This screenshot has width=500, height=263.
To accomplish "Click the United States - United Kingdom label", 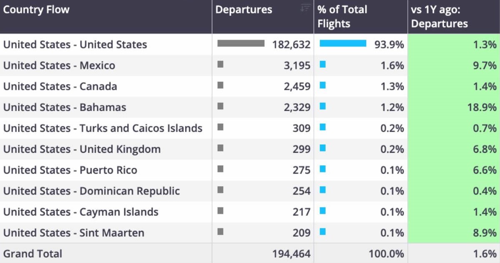I will coord(82,149).
